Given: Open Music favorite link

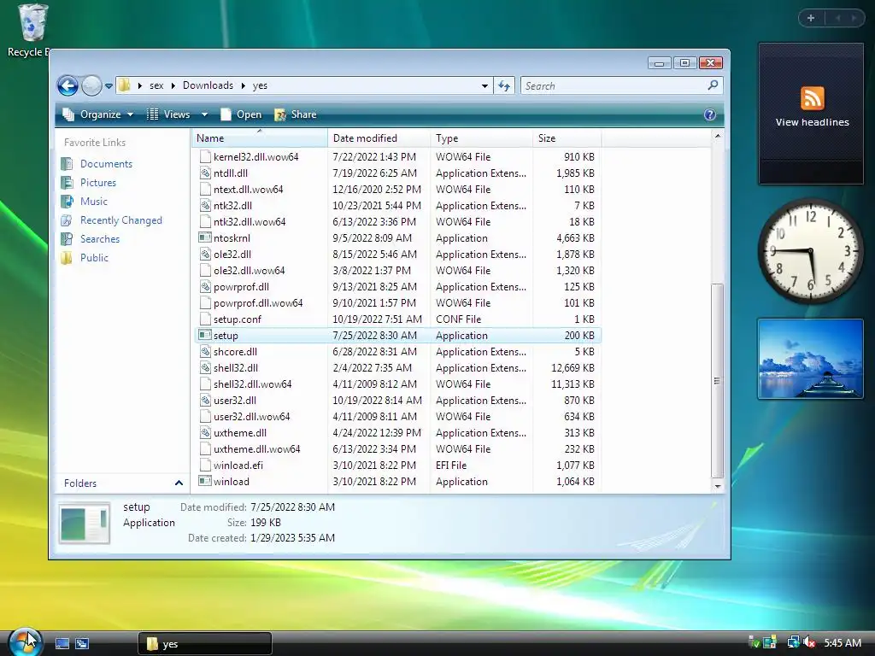Looking at the screenshot, I should click(x=93, y=202).
